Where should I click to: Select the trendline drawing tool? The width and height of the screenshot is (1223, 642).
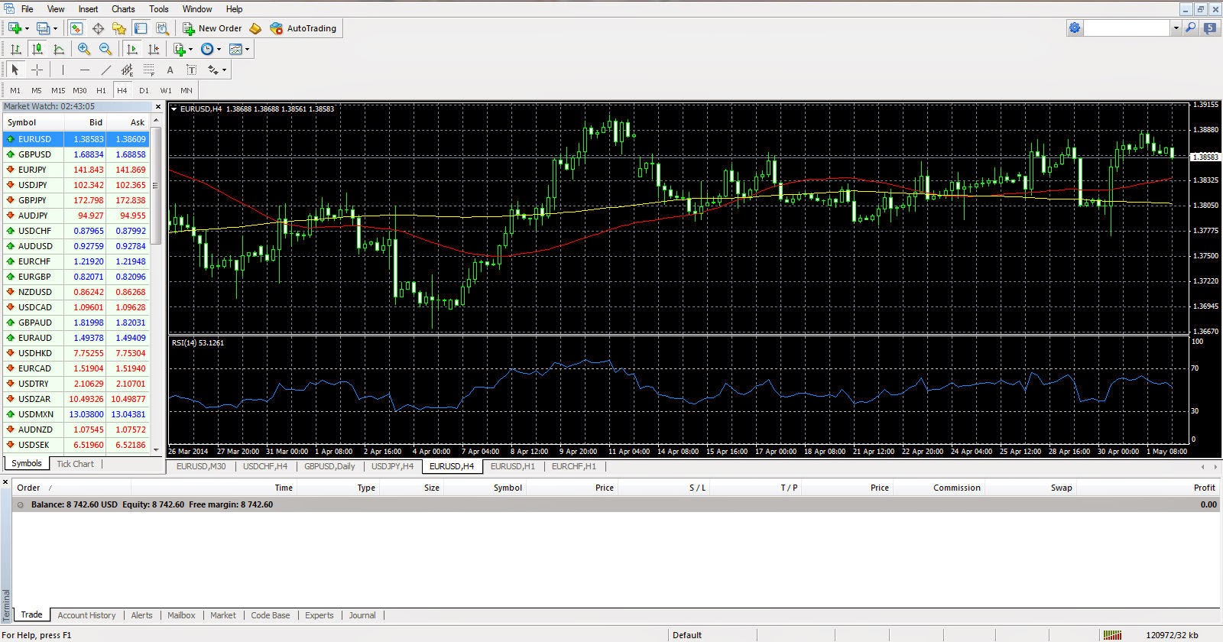(x=106, y=70)
